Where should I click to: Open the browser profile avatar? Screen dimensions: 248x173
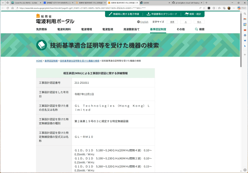(229, 8)
